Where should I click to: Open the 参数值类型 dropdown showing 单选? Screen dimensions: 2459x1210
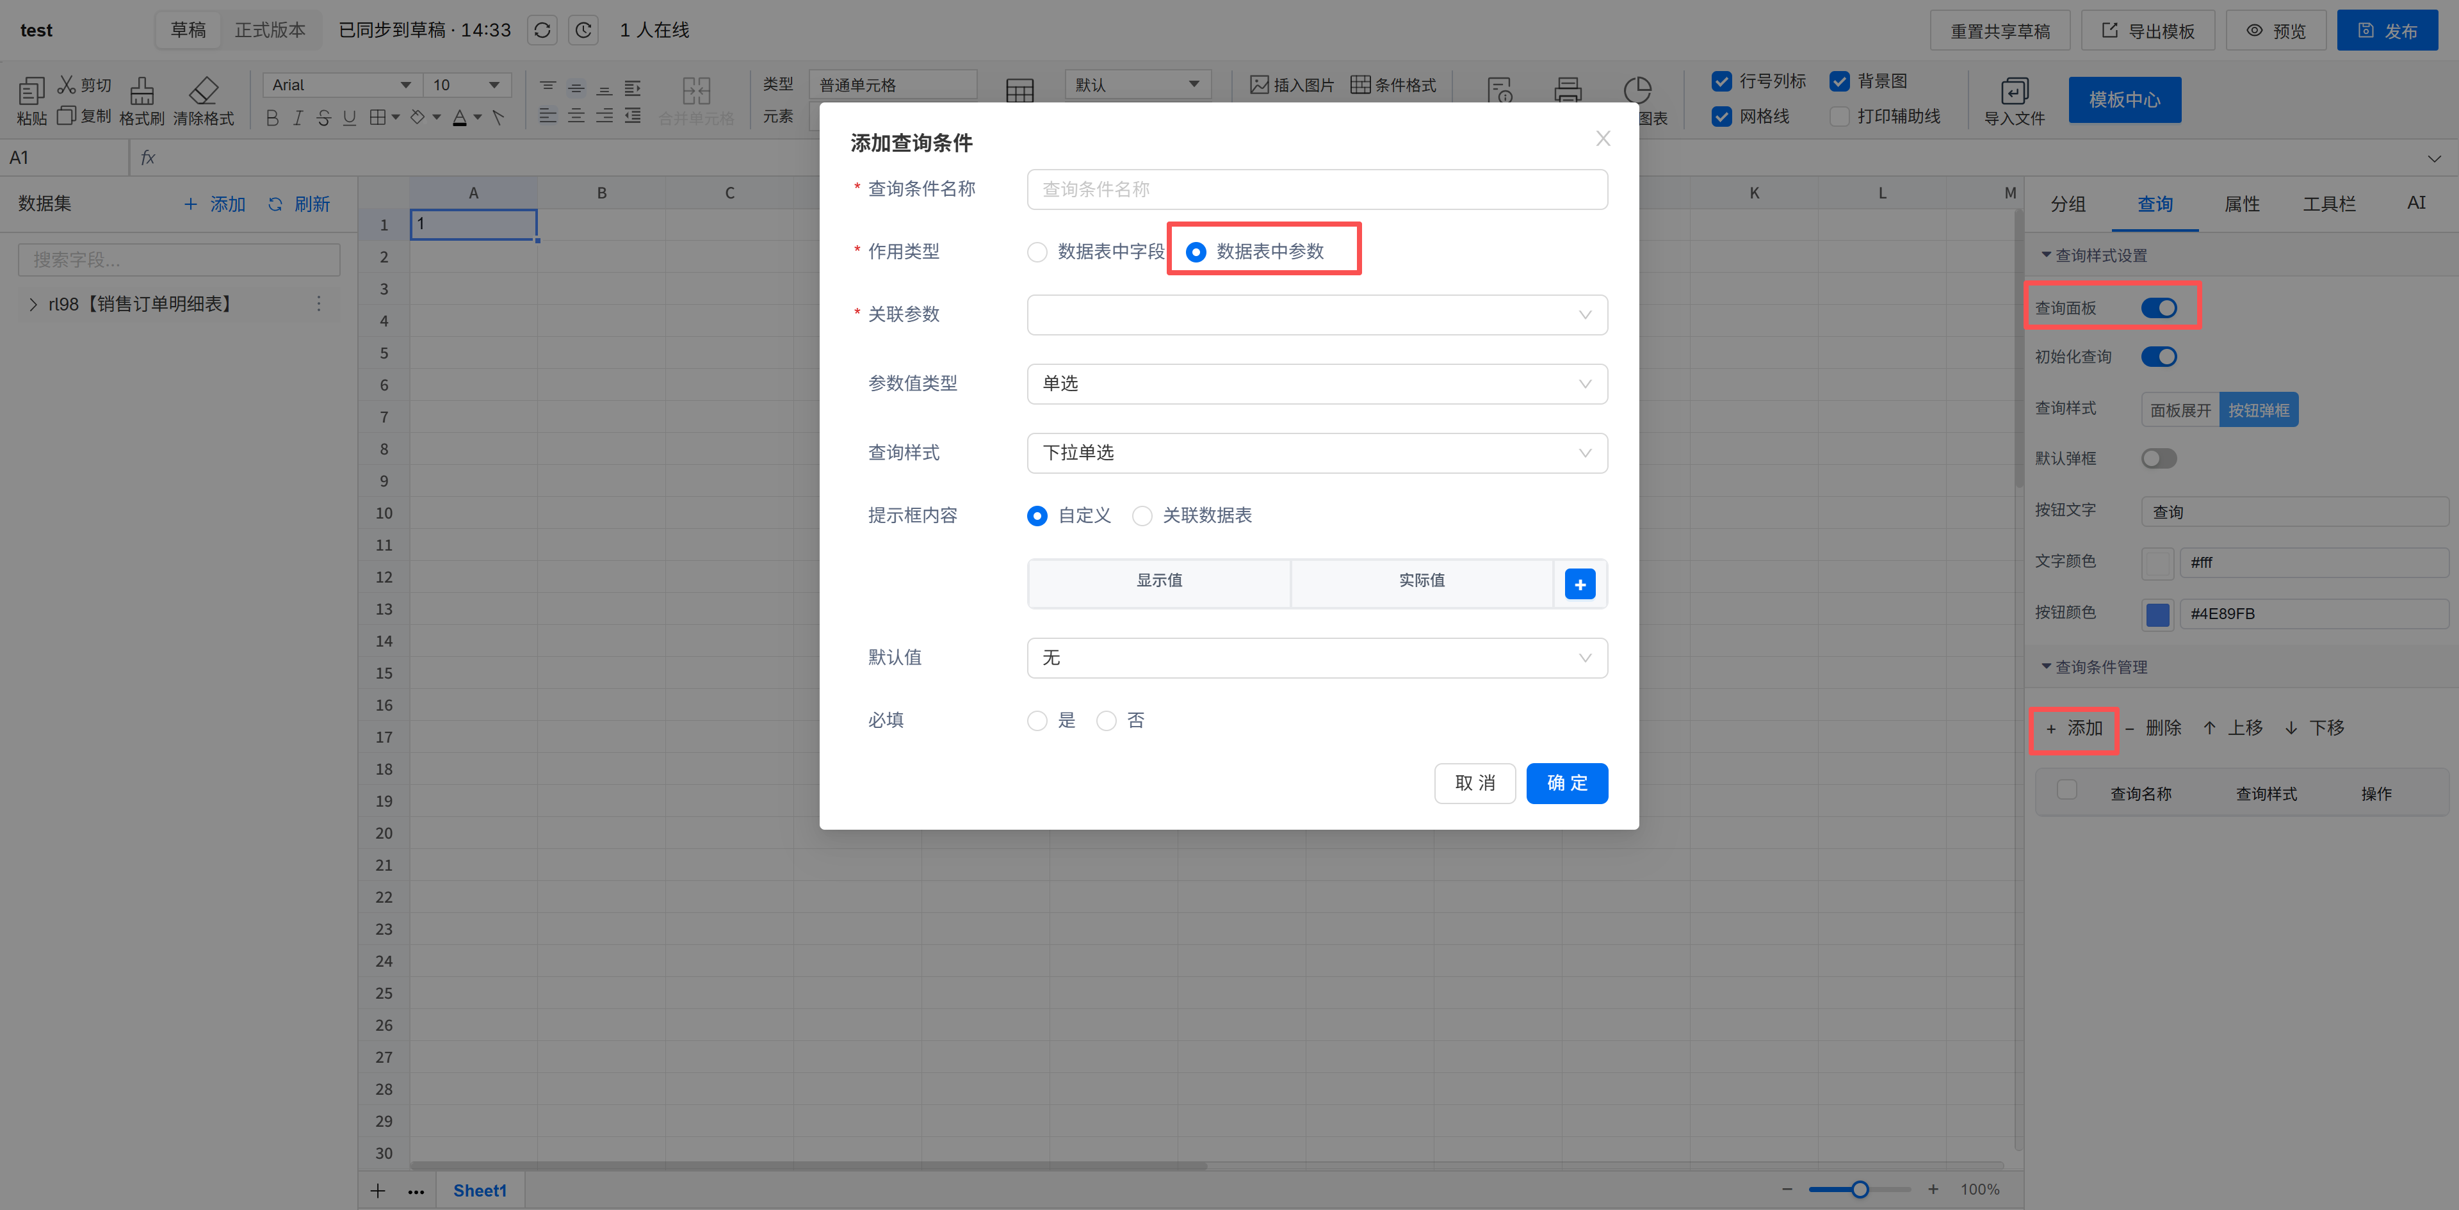[1317, 383]
